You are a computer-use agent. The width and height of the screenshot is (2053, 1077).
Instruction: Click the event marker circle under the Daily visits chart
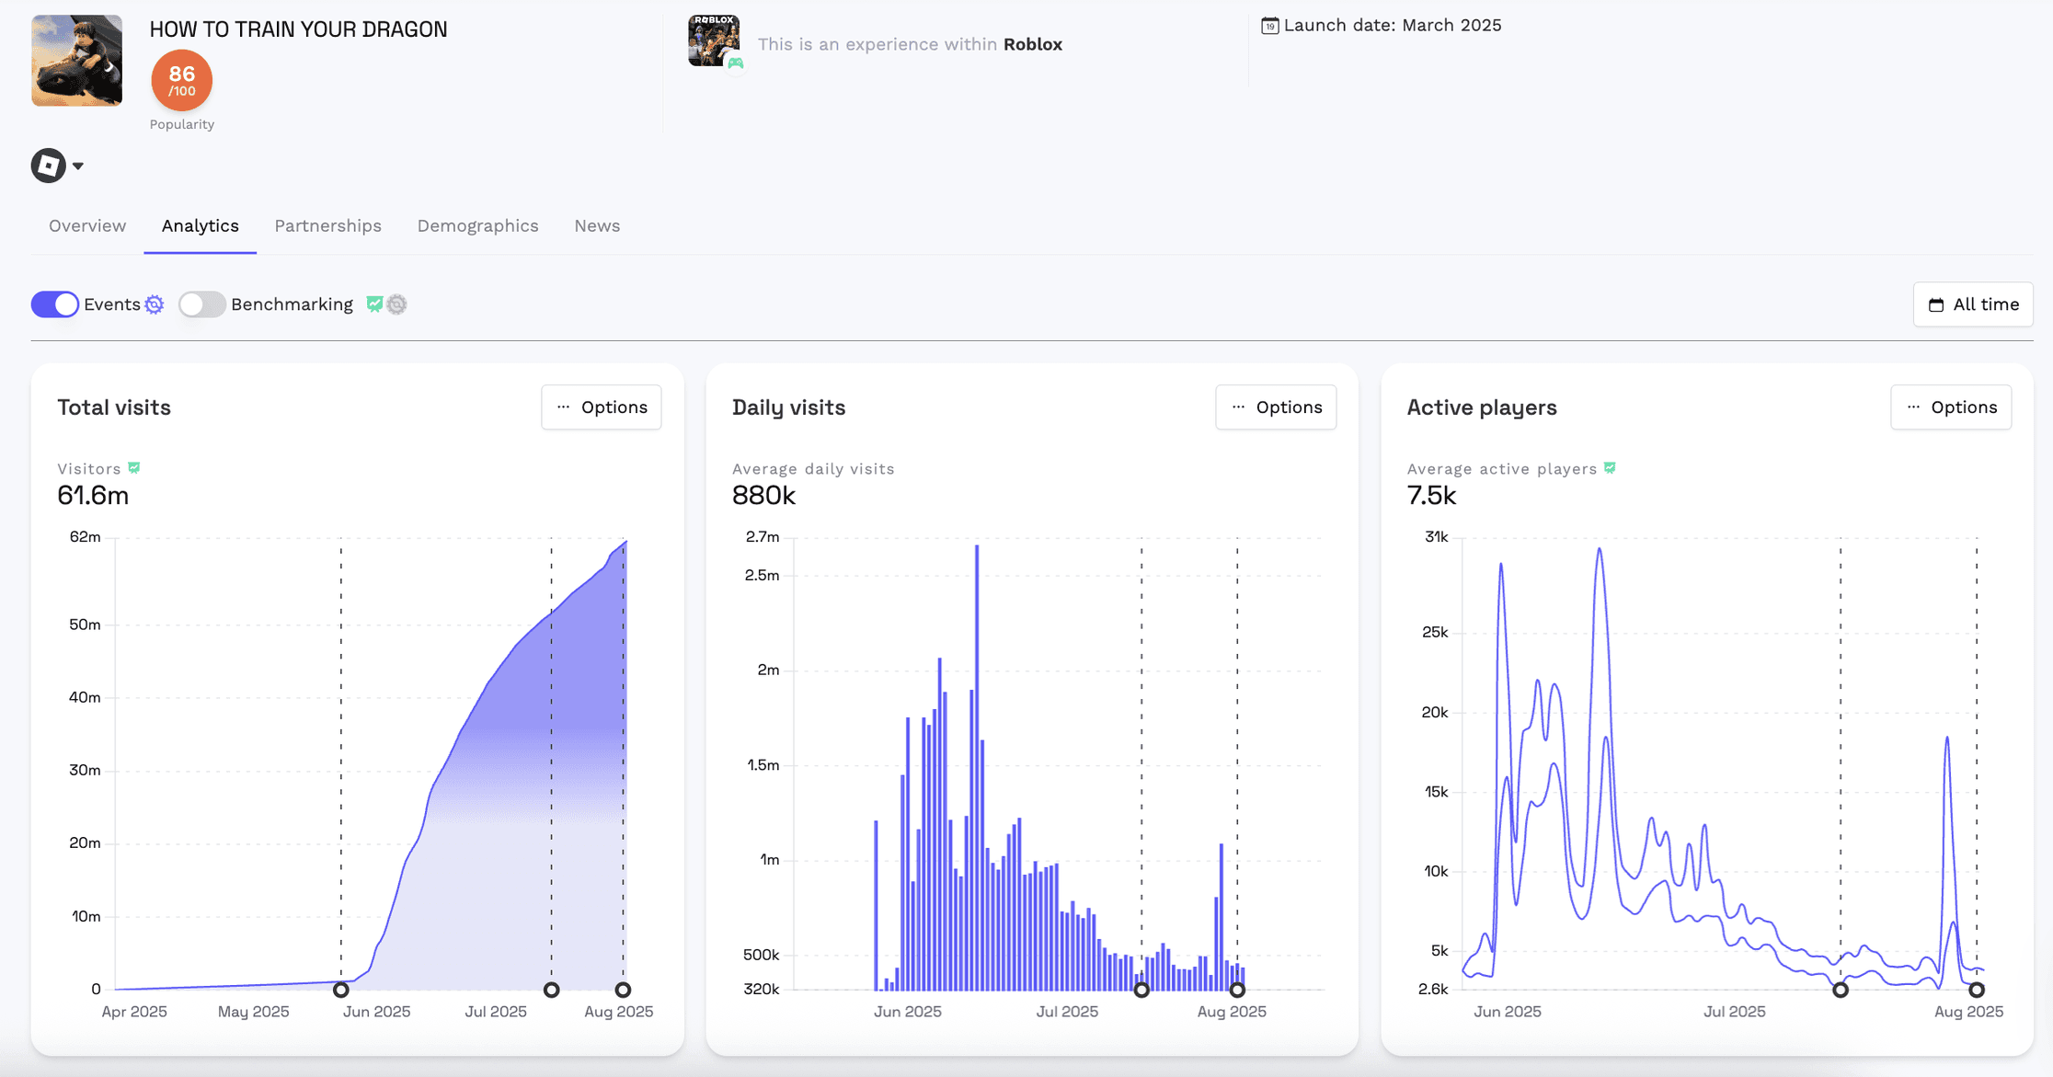point(1141,990)
